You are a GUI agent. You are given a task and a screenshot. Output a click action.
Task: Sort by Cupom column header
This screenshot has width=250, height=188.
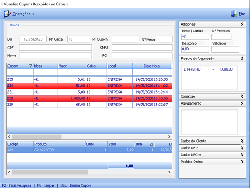(19, 66)
